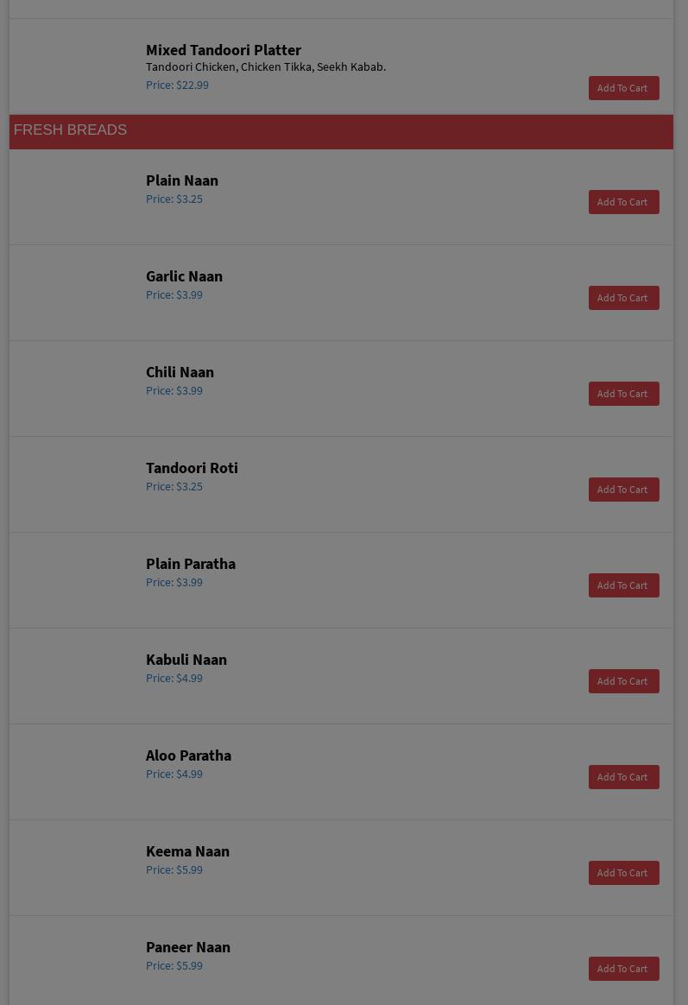Screen dimensions: 688x1005
Task: Add Aloo Paratha to cart
Action: (x=623, y=777)
